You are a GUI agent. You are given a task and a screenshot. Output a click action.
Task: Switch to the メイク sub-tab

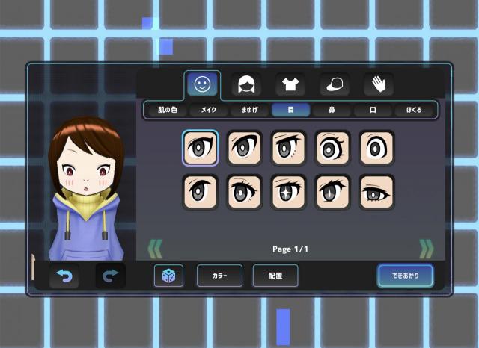click(x=209, y=110)
